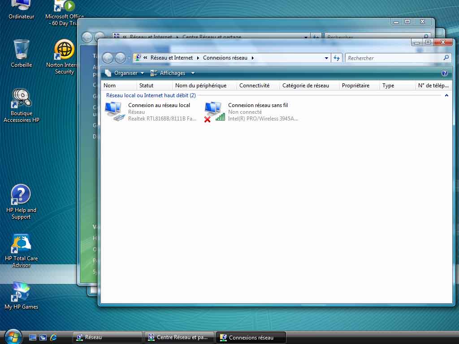Click the back navigation arrow button
This screenshot has width=459, height=344.
point(108,58)
